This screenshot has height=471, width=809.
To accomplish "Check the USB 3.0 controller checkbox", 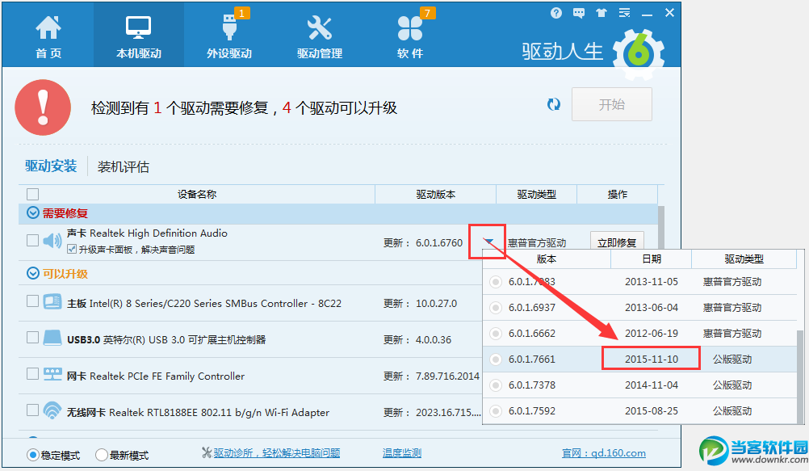I will point(32,338).
